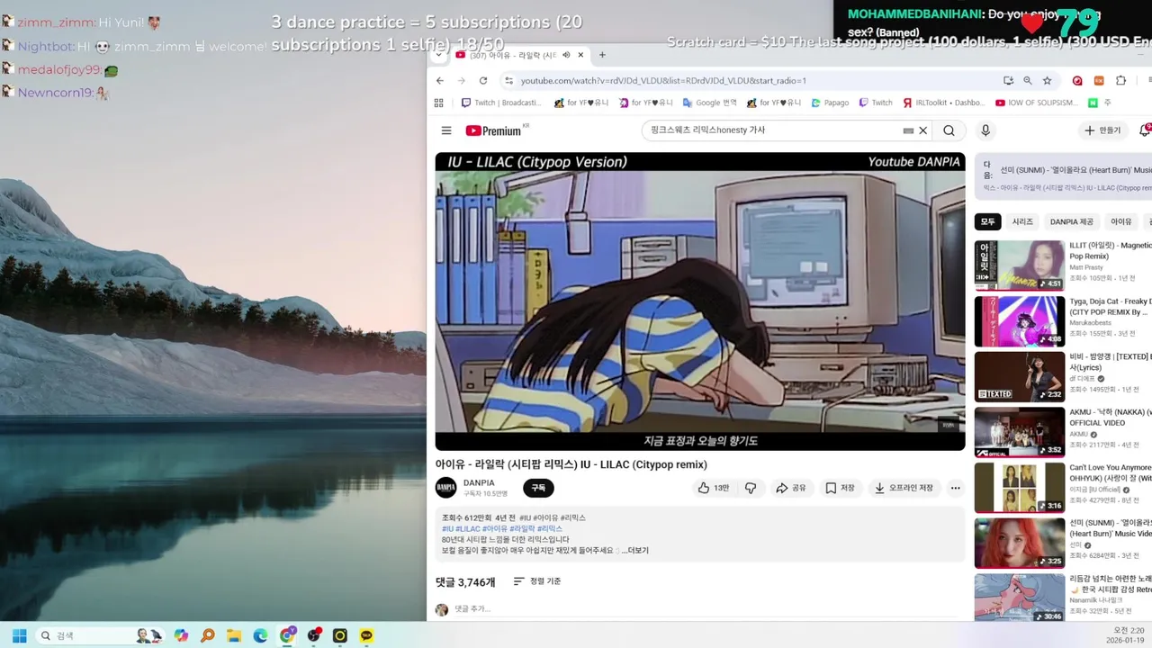Select the 아이유 라일락 browser tab
The height and width of the screenshot is (648, 1152).
519,55
